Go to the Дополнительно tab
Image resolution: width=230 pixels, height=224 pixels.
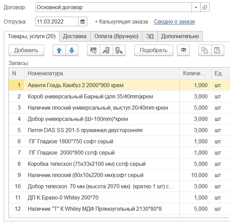180,36
